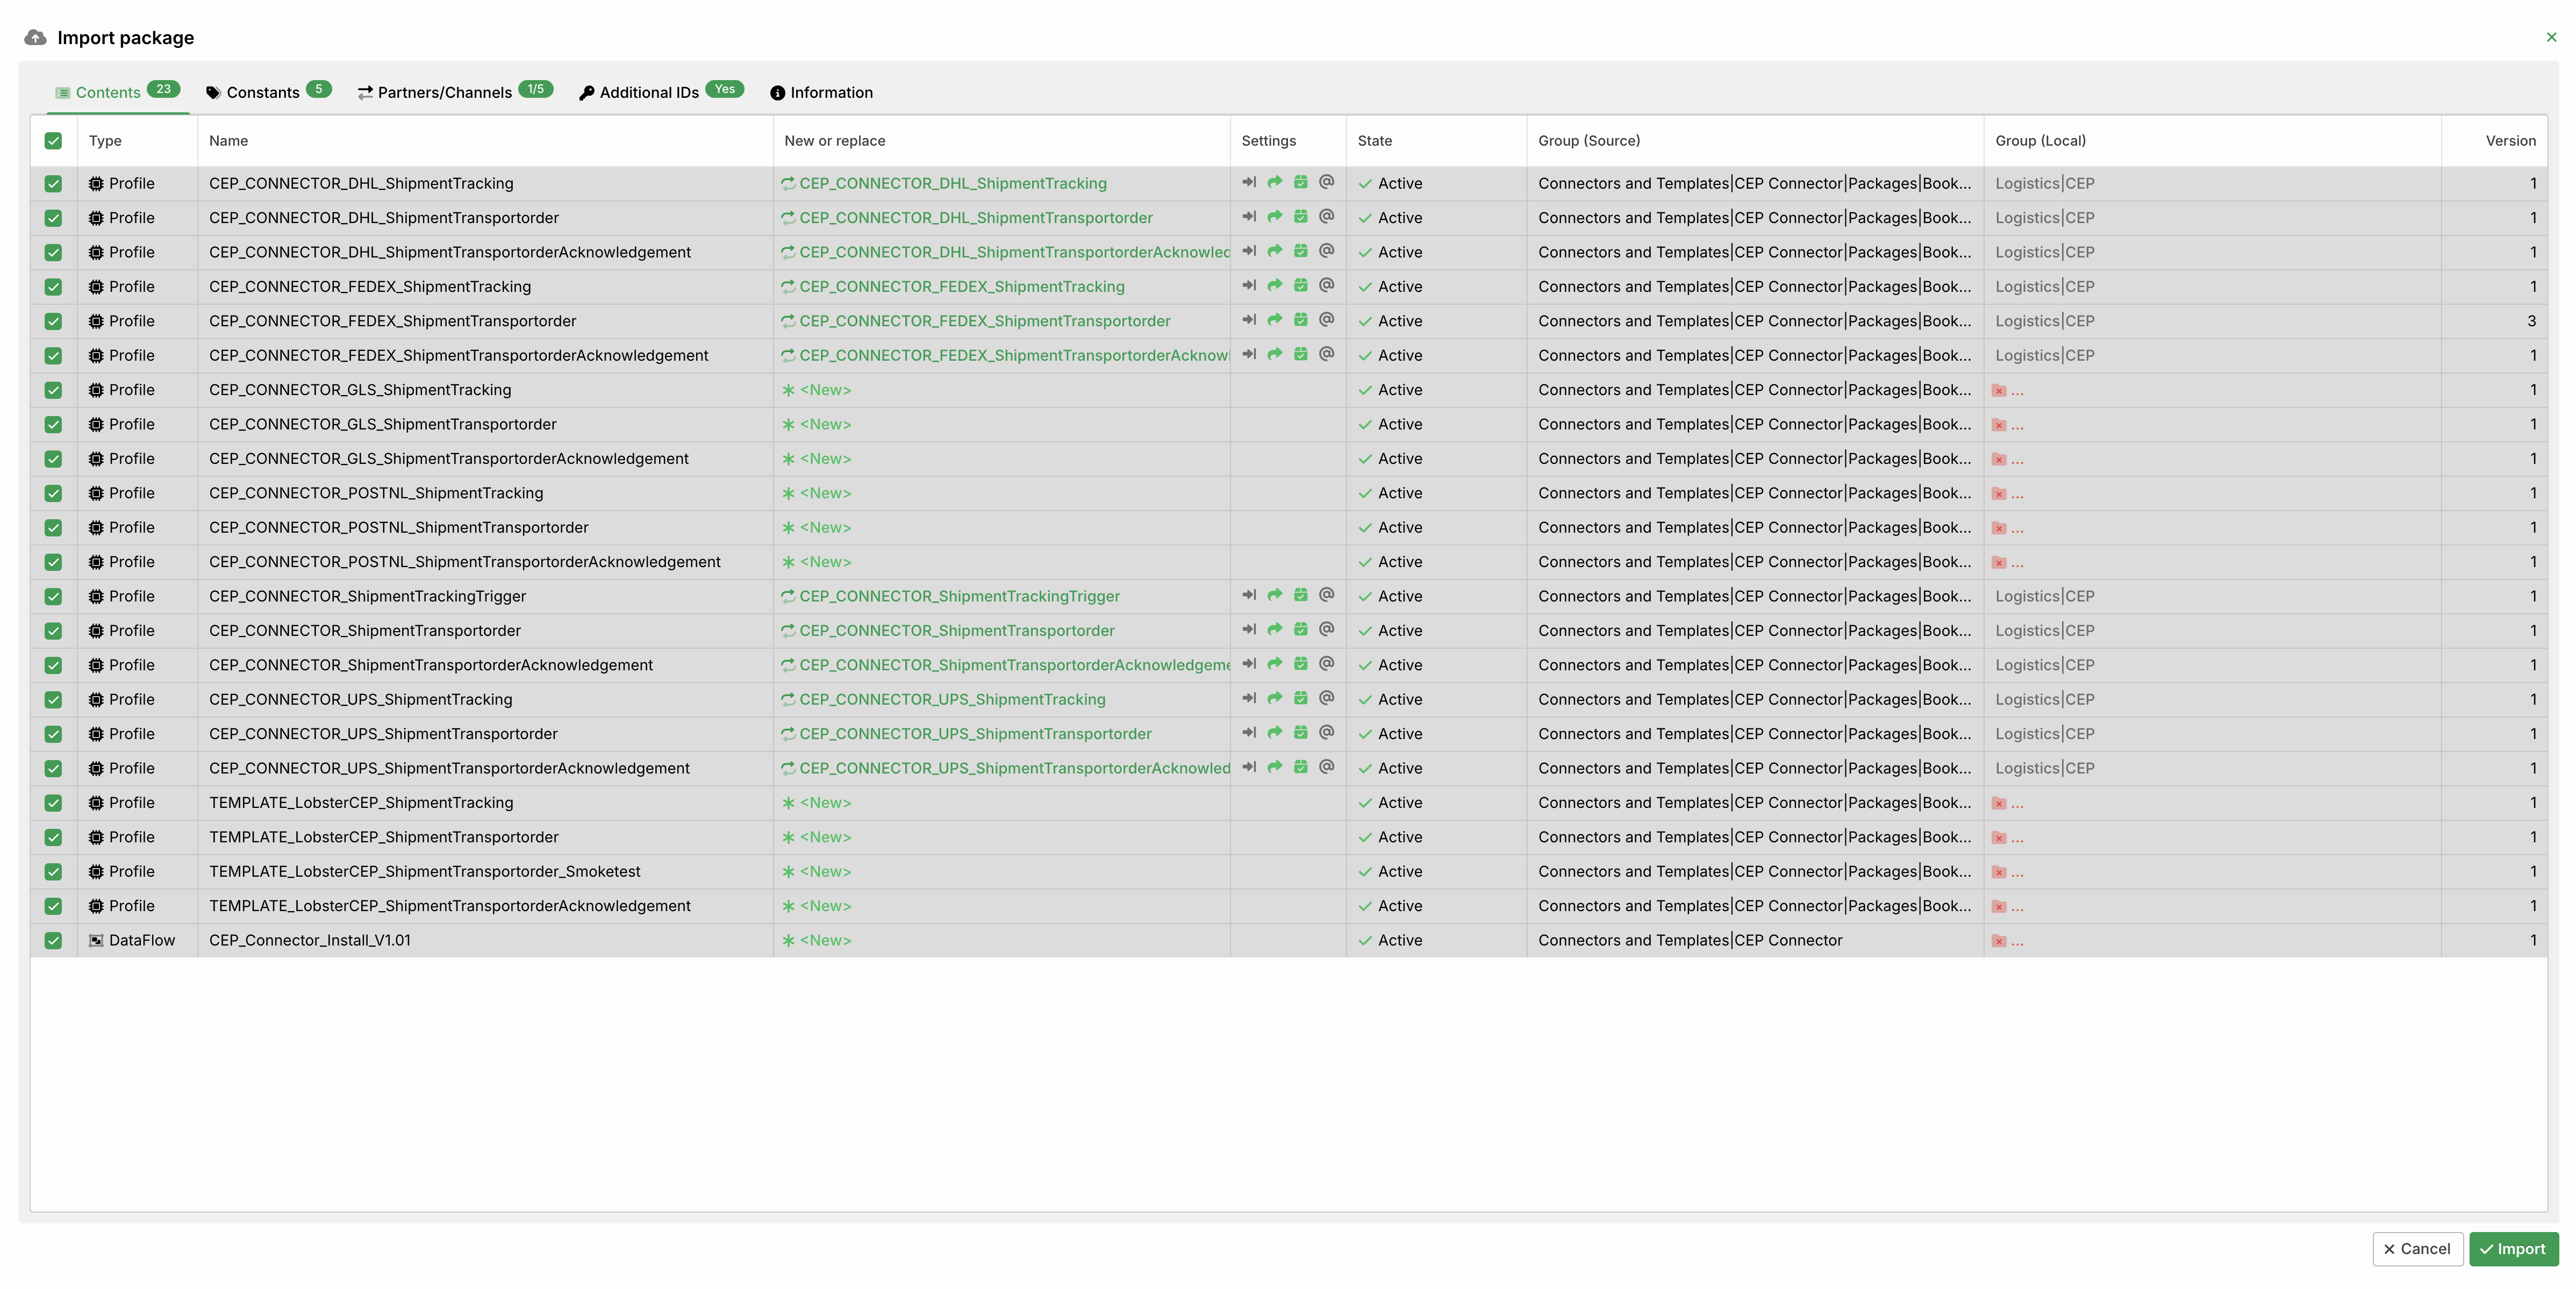The width and height of the screenshot is (2576, 1289).
Task: Click the red folder icon for CEP_CONNECTOR_GLS_ShipmentTracking
Action: pos(1999,391)
